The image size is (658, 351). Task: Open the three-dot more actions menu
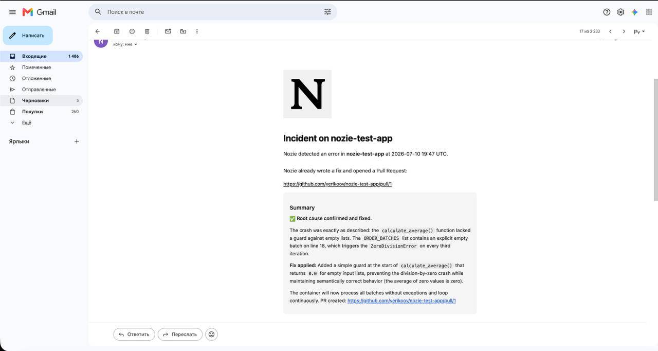[x=197, y=31]
